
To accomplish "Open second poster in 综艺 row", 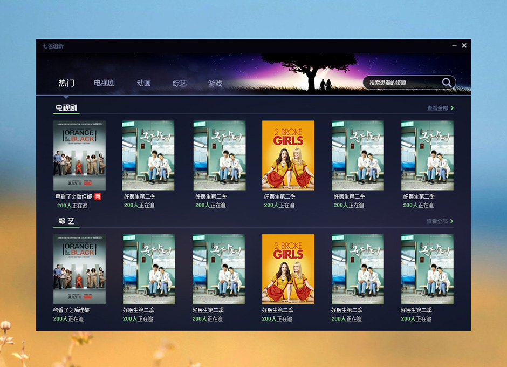I will [149, 269].
